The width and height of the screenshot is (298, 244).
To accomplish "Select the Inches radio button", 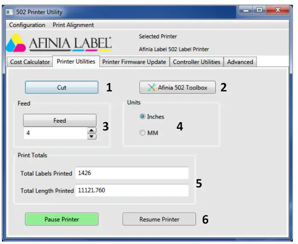I will point(142,116).
